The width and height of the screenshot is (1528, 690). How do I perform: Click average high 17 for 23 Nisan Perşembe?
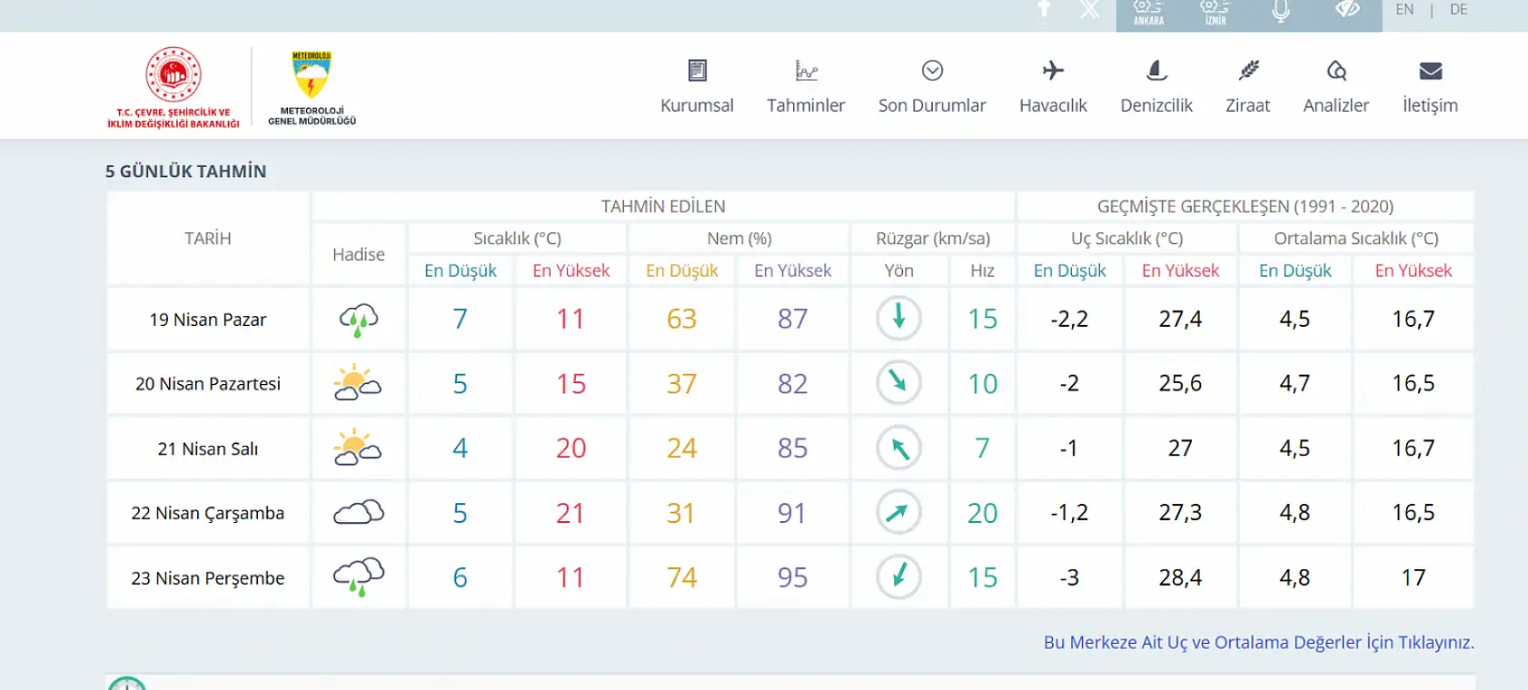pos(1414,577)
